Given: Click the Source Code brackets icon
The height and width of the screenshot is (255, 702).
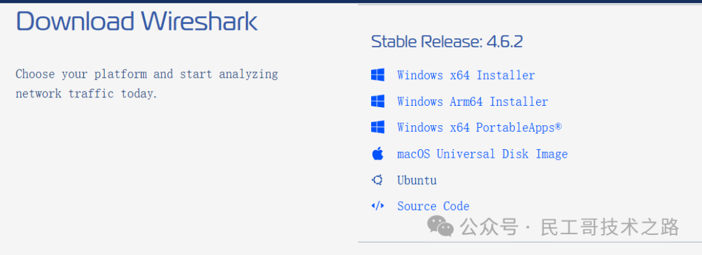Looking at the screenshot, I should (x=378, y=206).
